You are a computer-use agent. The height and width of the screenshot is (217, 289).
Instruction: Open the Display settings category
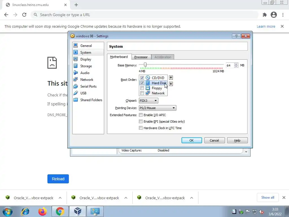[88, 59]
